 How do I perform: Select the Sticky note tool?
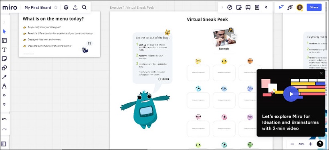coord(4,59)
